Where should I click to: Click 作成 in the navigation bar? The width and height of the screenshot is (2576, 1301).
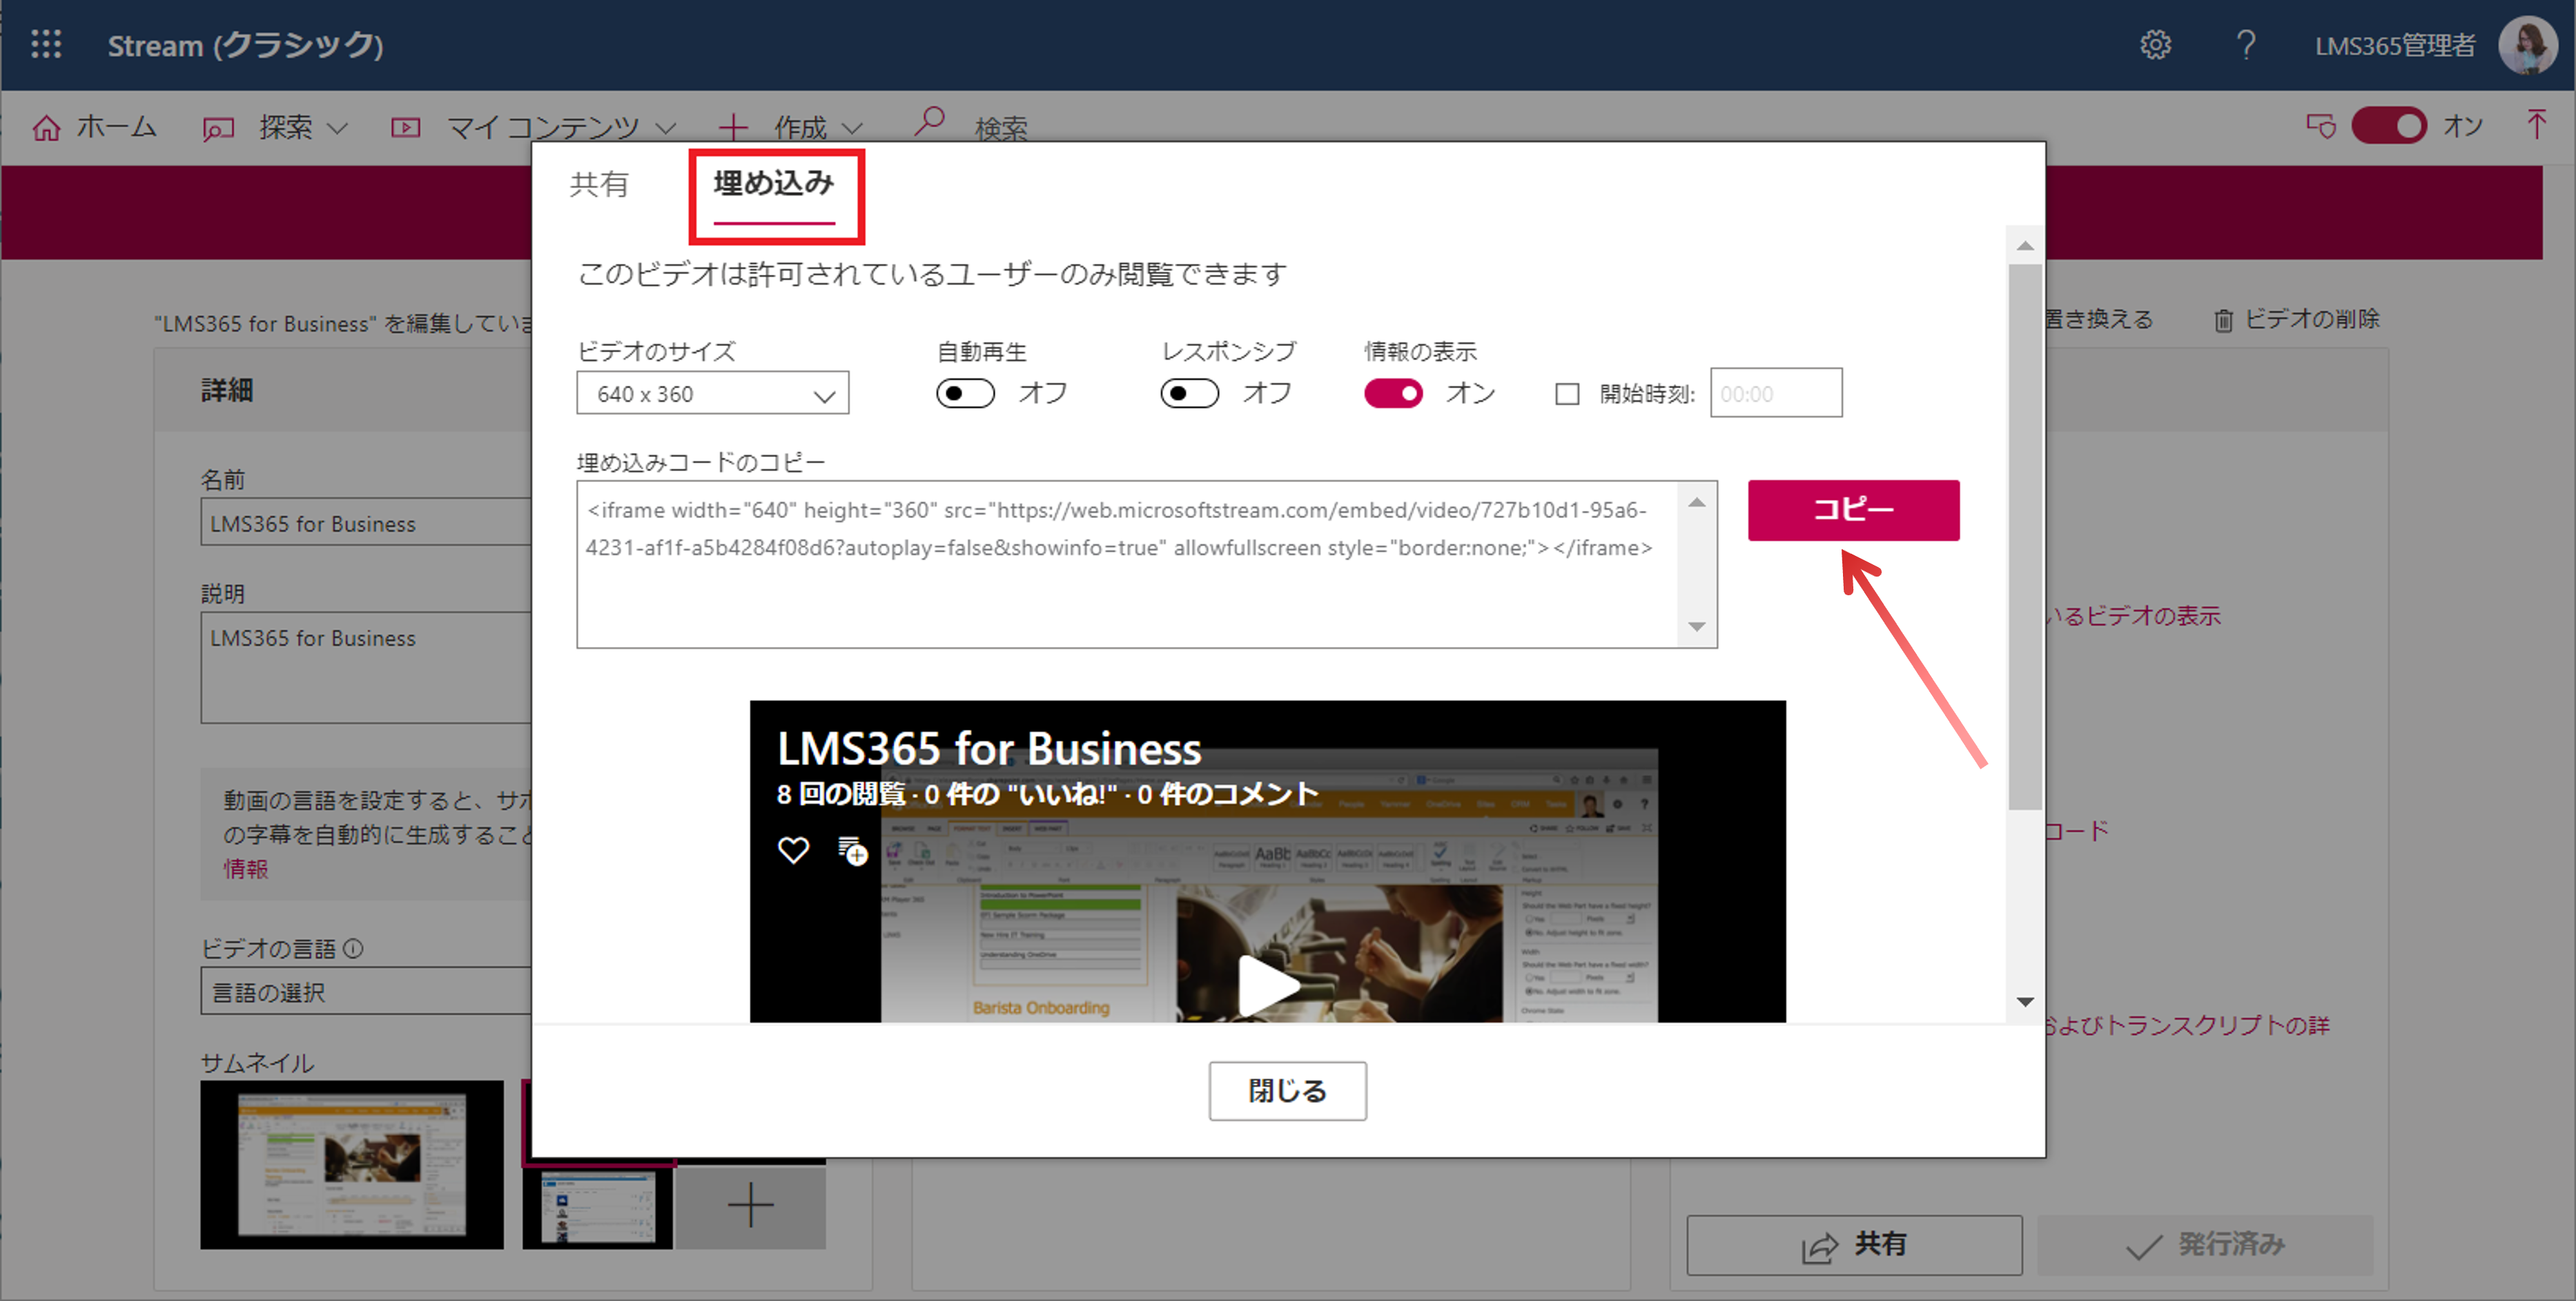[800, 128]
